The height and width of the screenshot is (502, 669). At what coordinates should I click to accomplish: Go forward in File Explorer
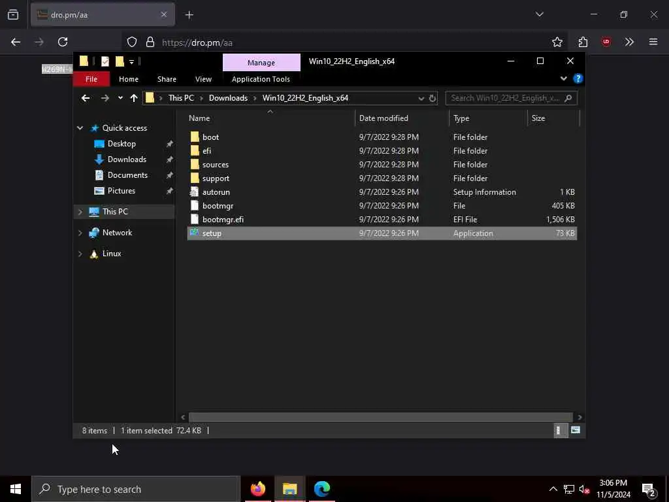click(x=105, y=98)
